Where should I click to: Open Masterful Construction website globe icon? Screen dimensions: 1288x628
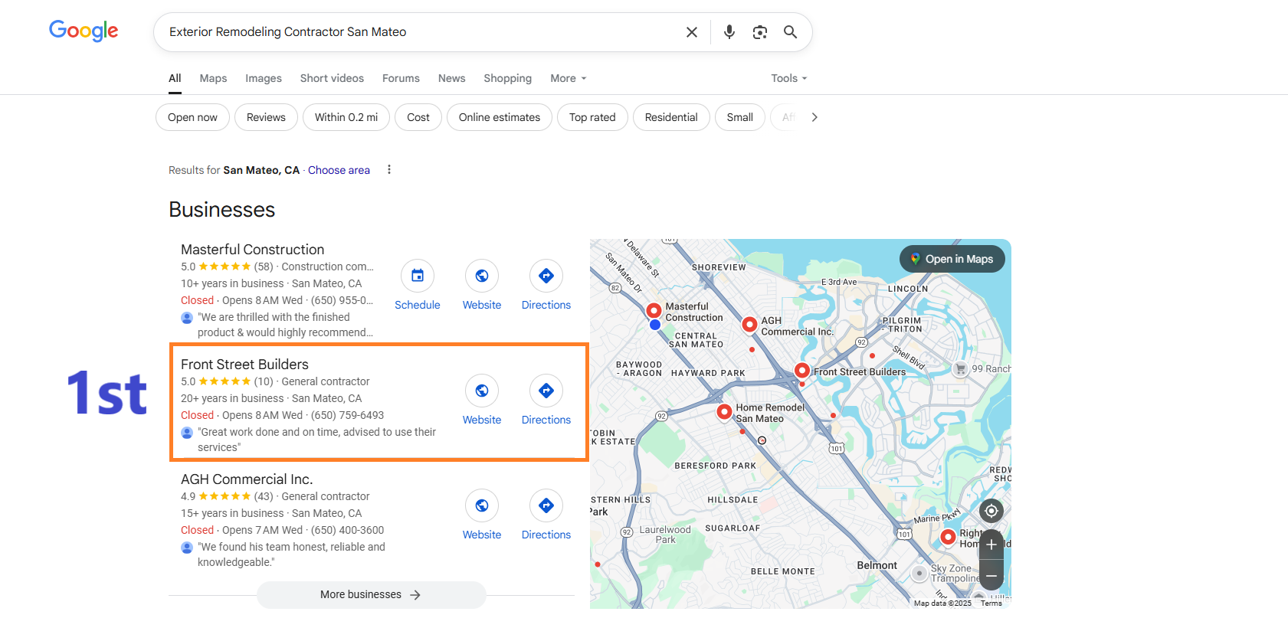pyautogui.click(x=482, y=276)
